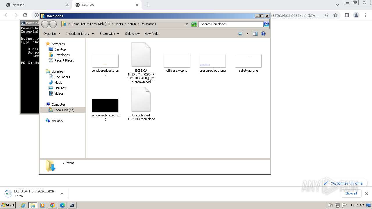The image size is (372, 209).
Task: Click Customize Chrome
Action: pos(343,183)
